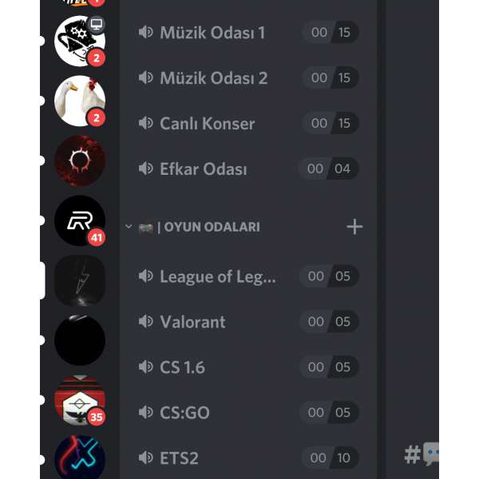
Task: Open the R logo server with 41 notifications
Action: pyautogui.click(x=80, y=220)
